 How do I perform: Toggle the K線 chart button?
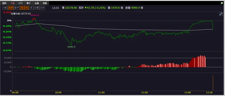5,8
